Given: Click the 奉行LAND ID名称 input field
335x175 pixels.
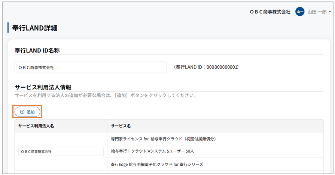Looking at the screenshot, I should [91, 67].
